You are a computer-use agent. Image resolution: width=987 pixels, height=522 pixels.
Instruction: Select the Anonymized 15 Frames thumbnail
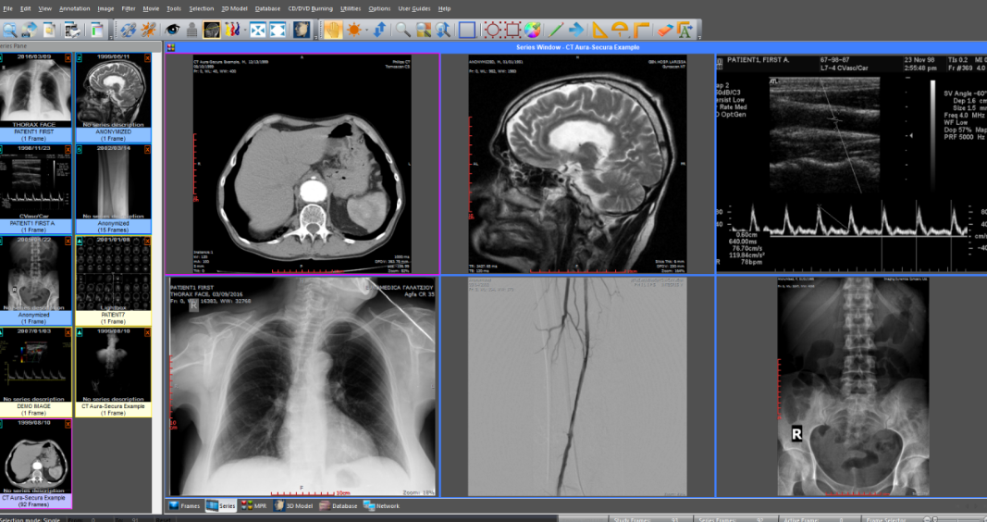[x=113, y=189]
